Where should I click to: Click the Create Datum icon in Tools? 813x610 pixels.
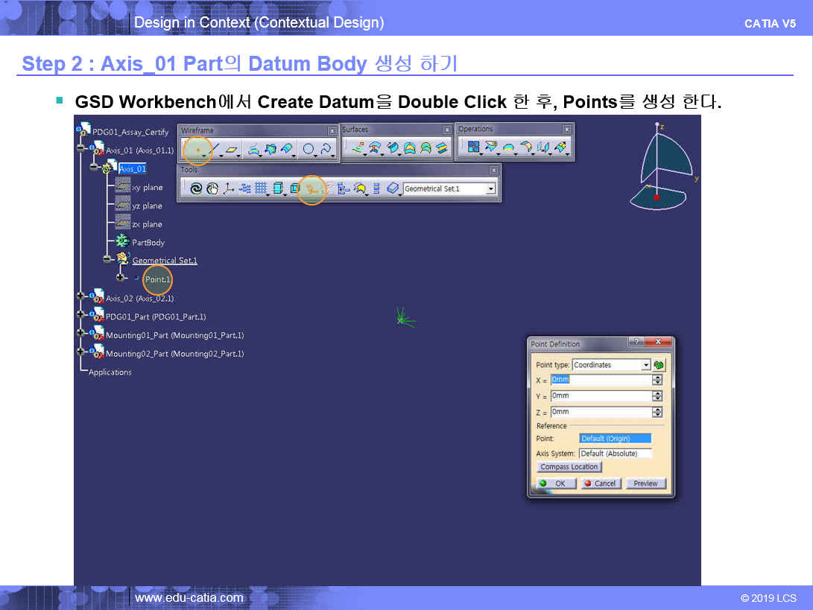tap(312, 189)
